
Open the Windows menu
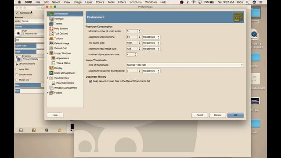151,2
